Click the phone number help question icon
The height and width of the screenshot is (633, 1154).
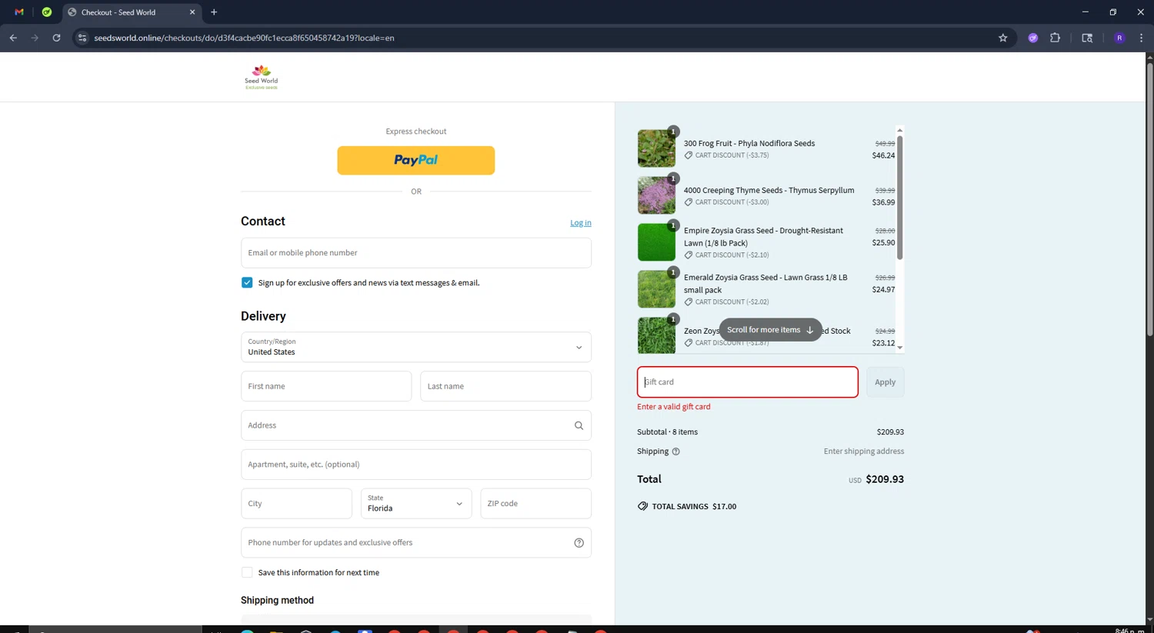pos(579,543)
